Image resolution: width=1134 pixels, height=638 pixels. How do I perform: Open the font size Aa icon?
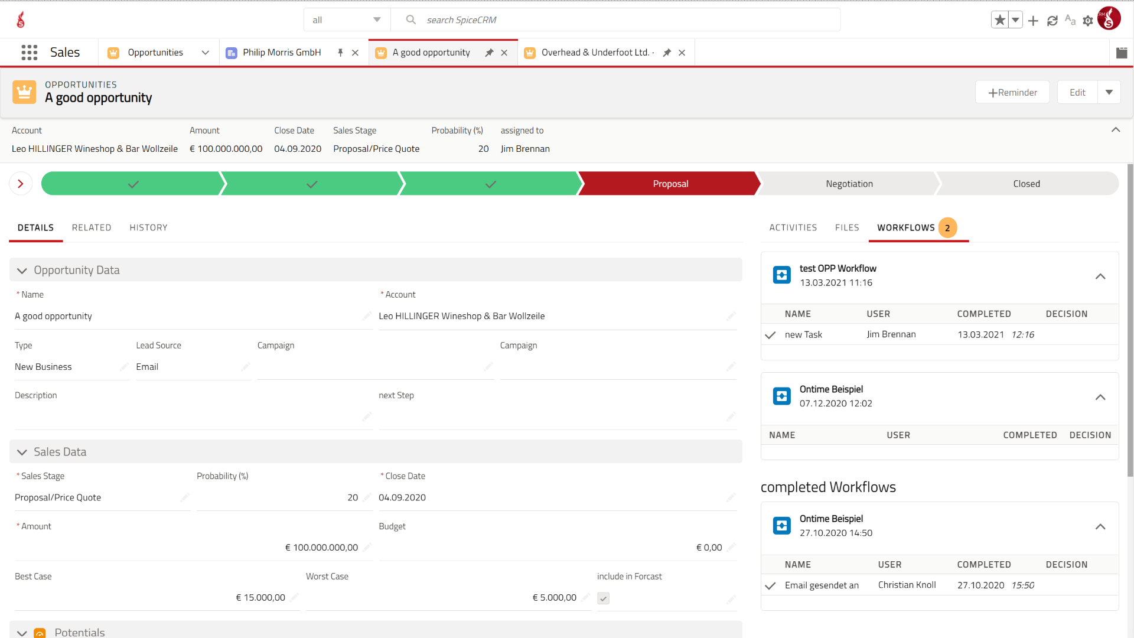pos(1070,20)
